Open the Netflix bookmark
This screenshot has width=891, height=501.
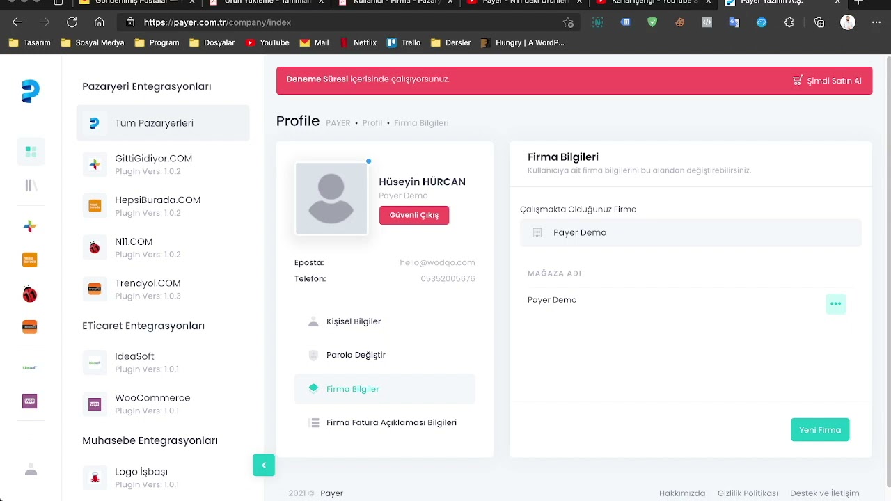358,42
